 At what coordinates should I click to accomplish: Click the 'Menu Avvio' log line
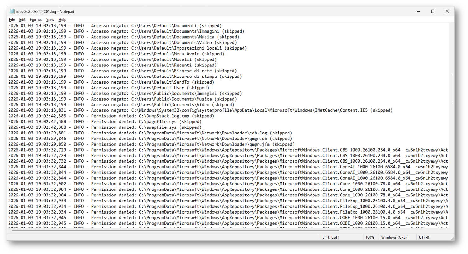click(116, 54)
